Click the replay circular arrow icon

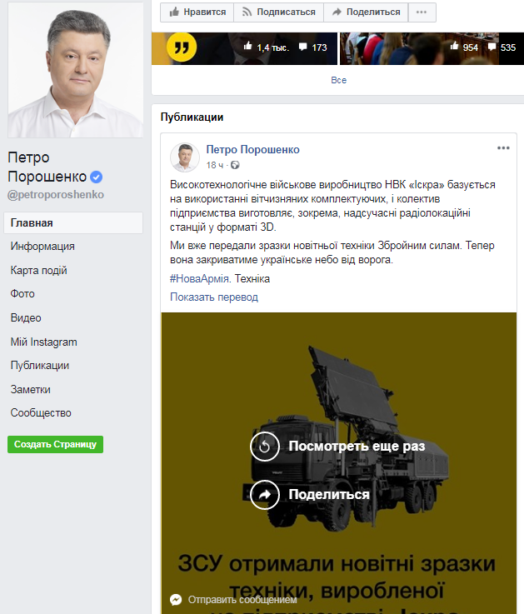pyautogui.click(x=265, y=446)
